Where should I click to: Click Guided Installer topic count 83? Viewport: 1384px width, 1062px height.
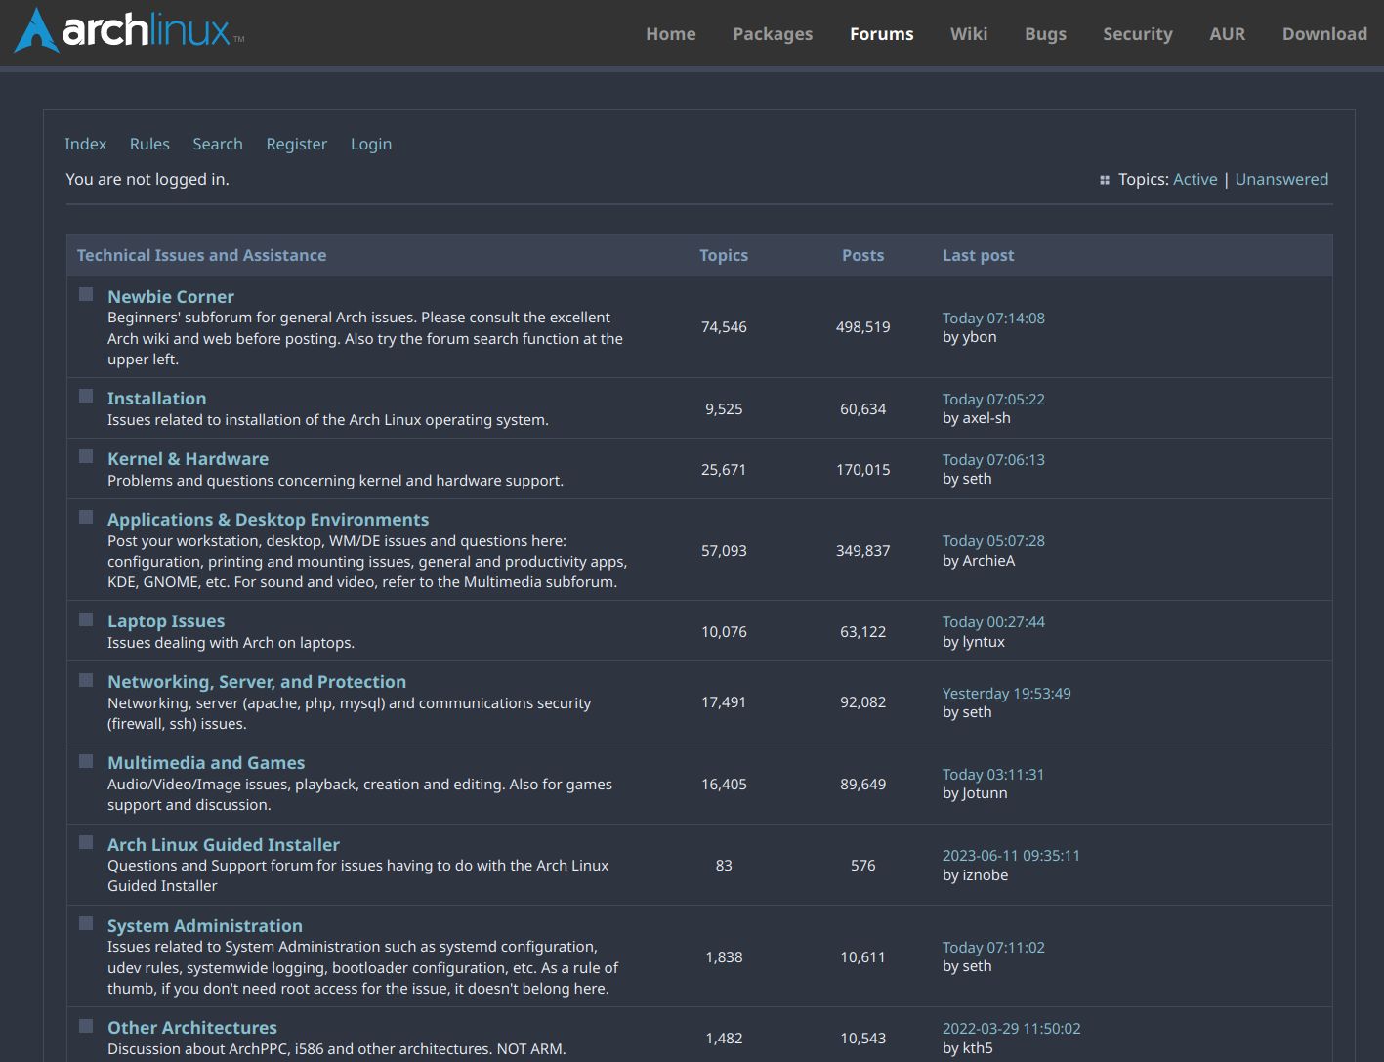[x=724, y=865]
